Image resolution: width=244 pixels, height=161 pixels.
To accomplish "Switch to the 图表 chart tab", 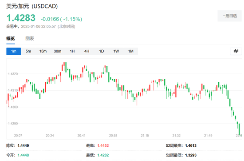I will (x=30, y=39).
